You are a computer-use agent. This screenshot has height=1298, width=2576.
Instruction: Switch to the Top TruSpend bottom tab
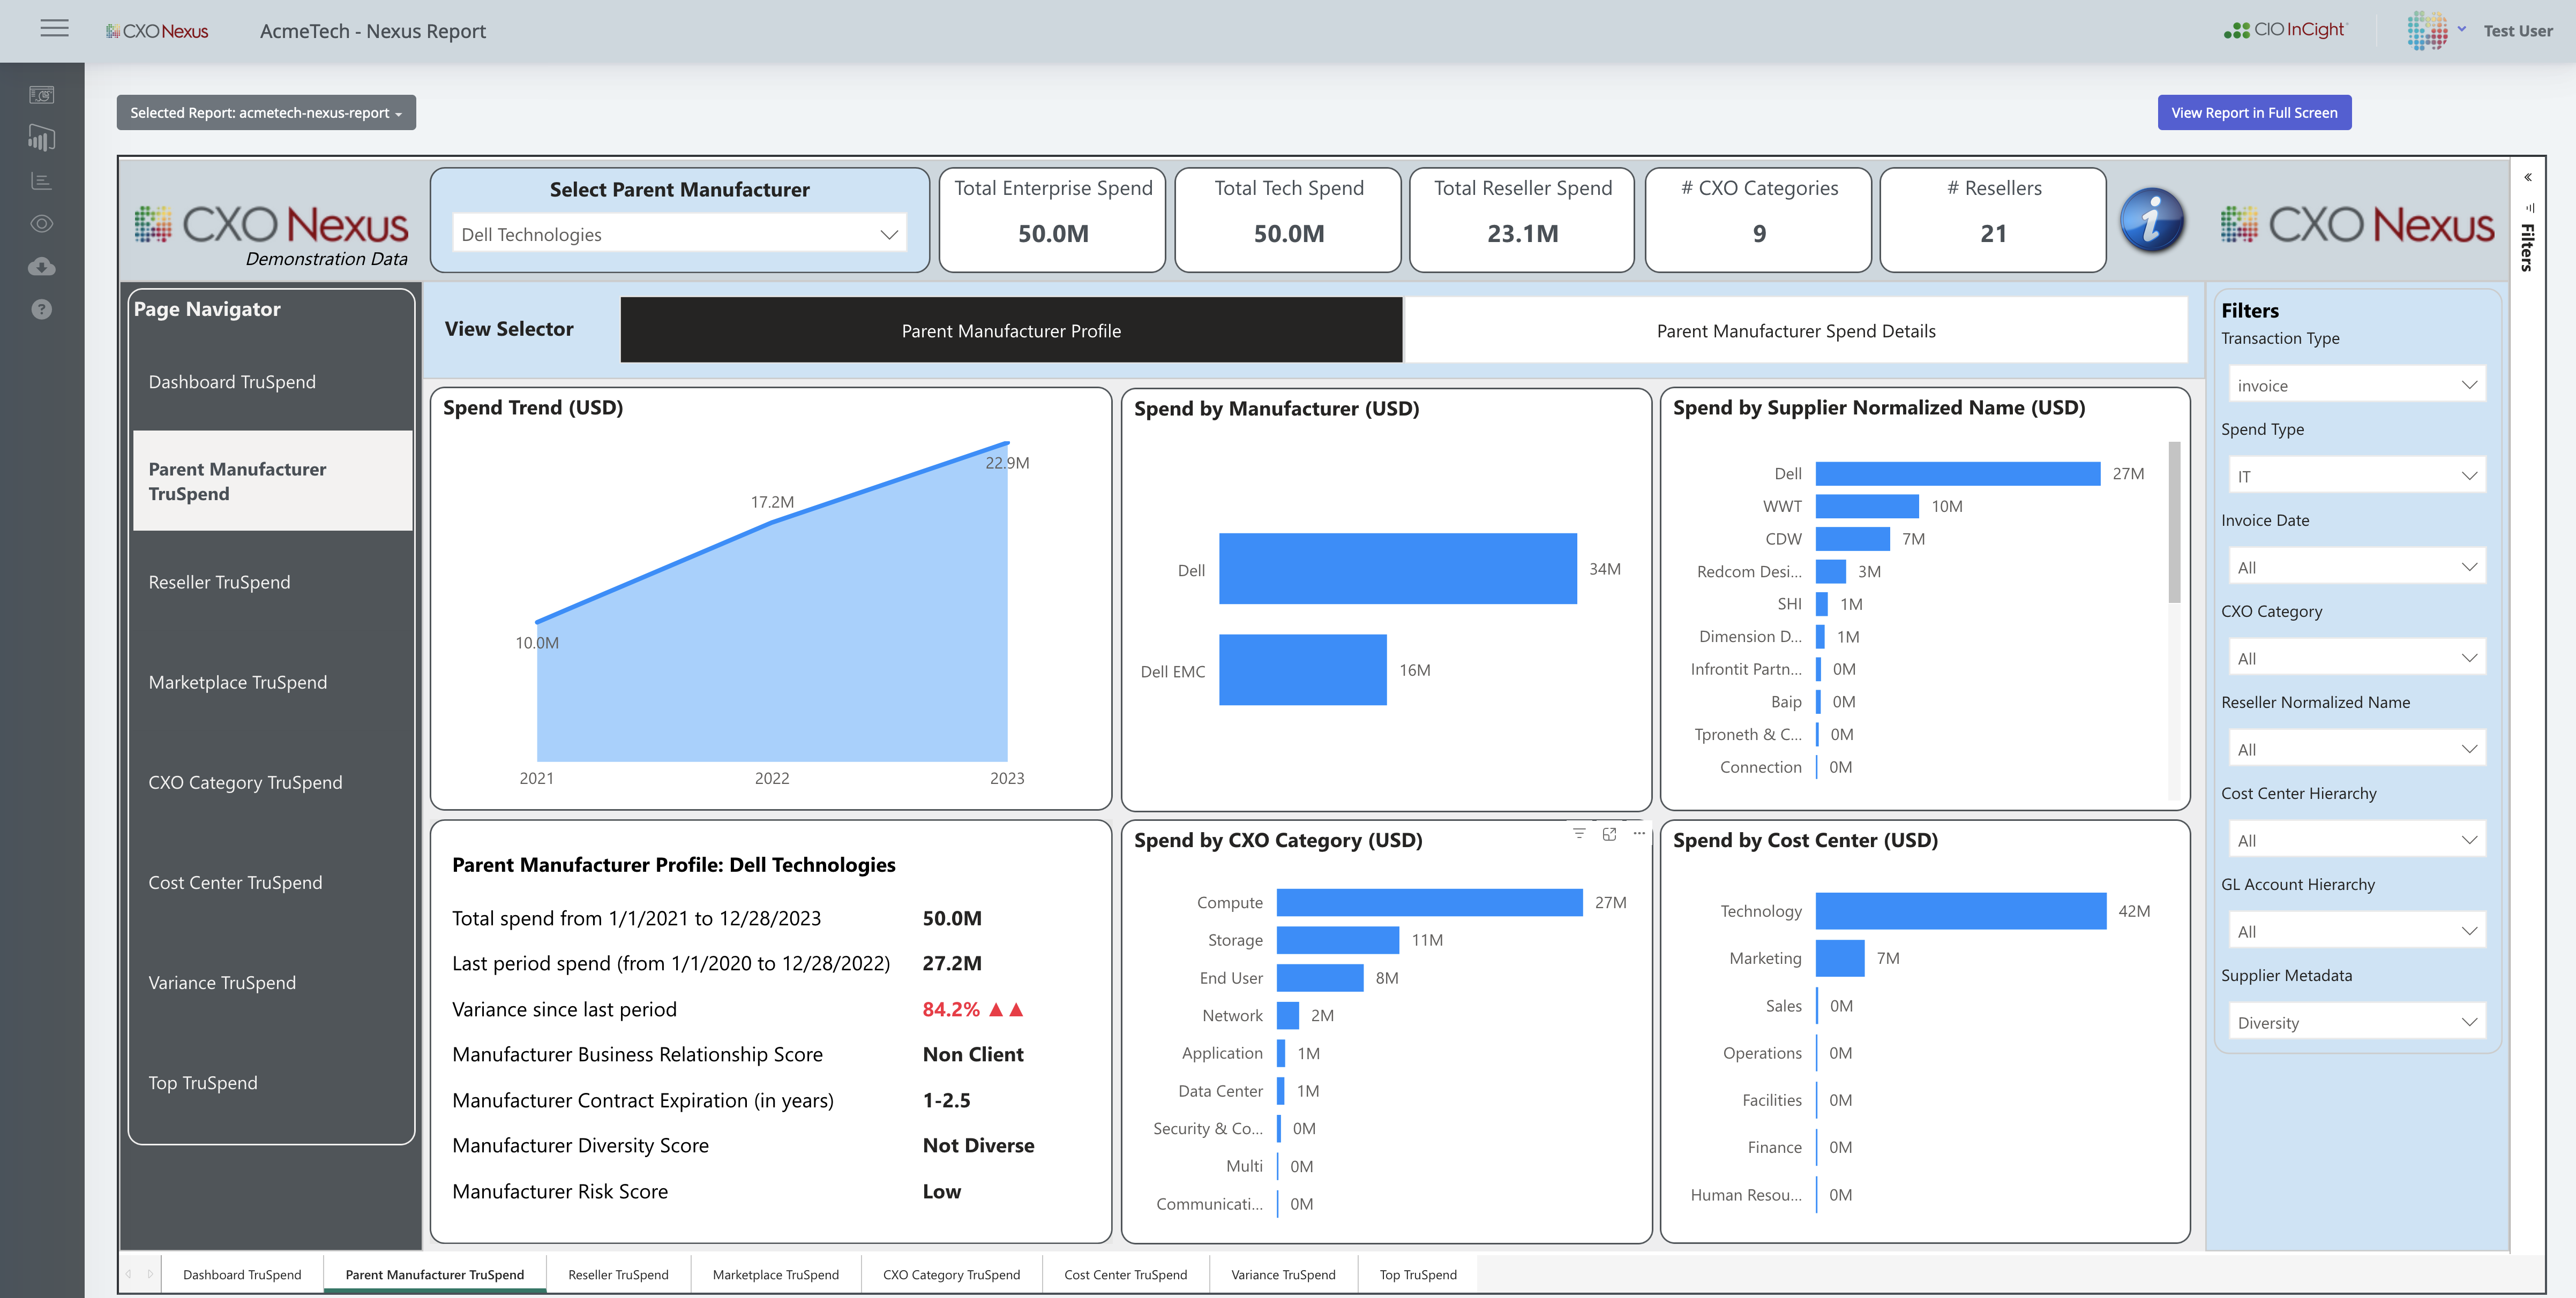pyautogui.click(x=1418, y=1274)
